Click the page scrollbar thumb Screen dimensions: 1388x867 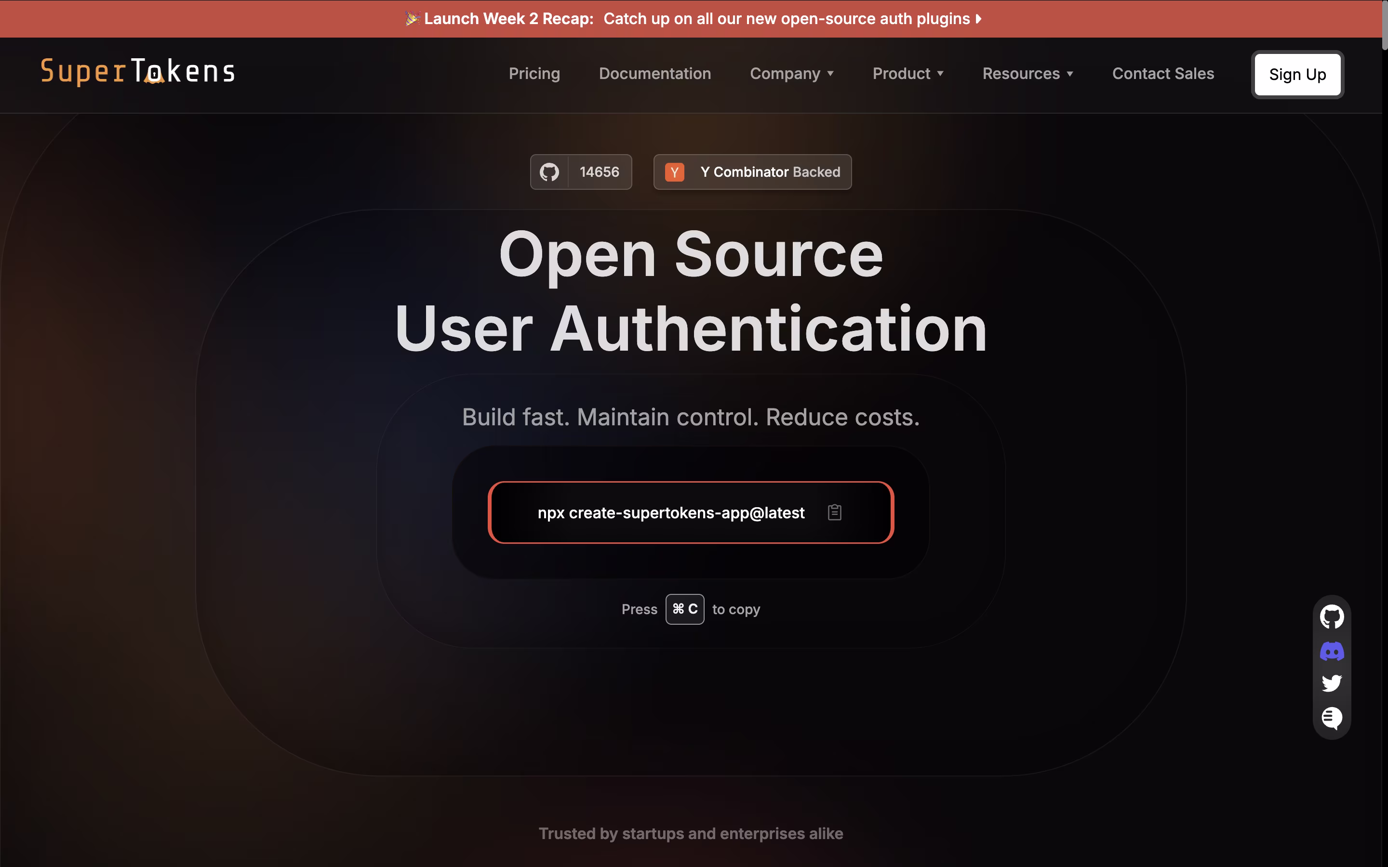(1384, 26)
